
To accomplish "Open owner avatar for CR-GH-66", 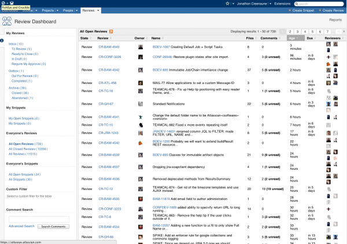I will click(141, 237).
